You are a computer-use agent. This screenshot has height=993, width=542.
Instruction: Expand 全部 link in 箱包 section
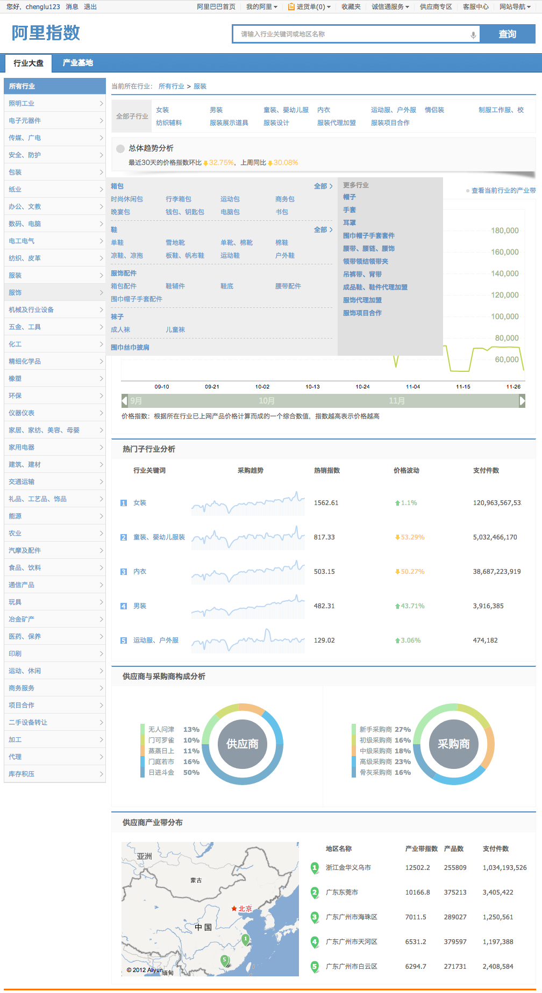click(323, 186)
